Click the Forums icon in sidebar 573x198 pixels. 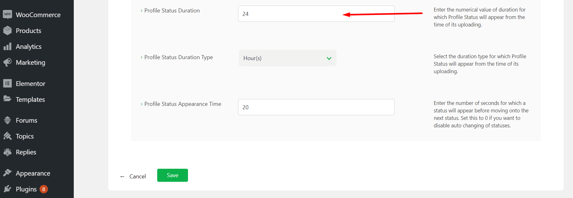7,120
